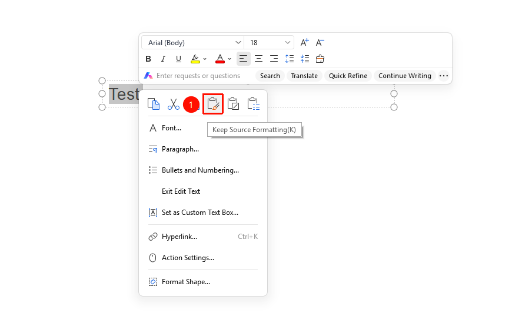Click the bottom-left text box handle
Image resolution: width=512 pixels, height=330 pixels.
point(102,107)
